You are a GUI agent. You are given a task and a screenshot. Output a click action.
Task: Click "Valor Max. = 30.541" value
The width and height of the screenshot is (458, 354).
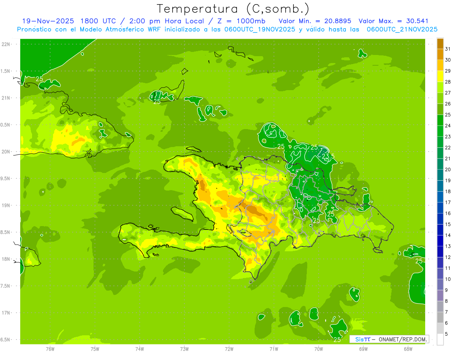click(x=393, y=21)
